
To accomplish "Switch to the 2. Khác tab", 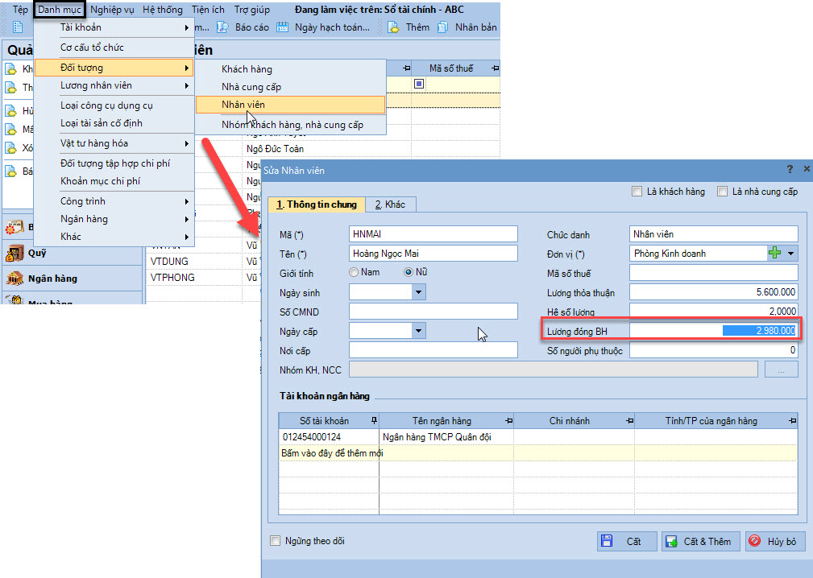I will 390,204.
